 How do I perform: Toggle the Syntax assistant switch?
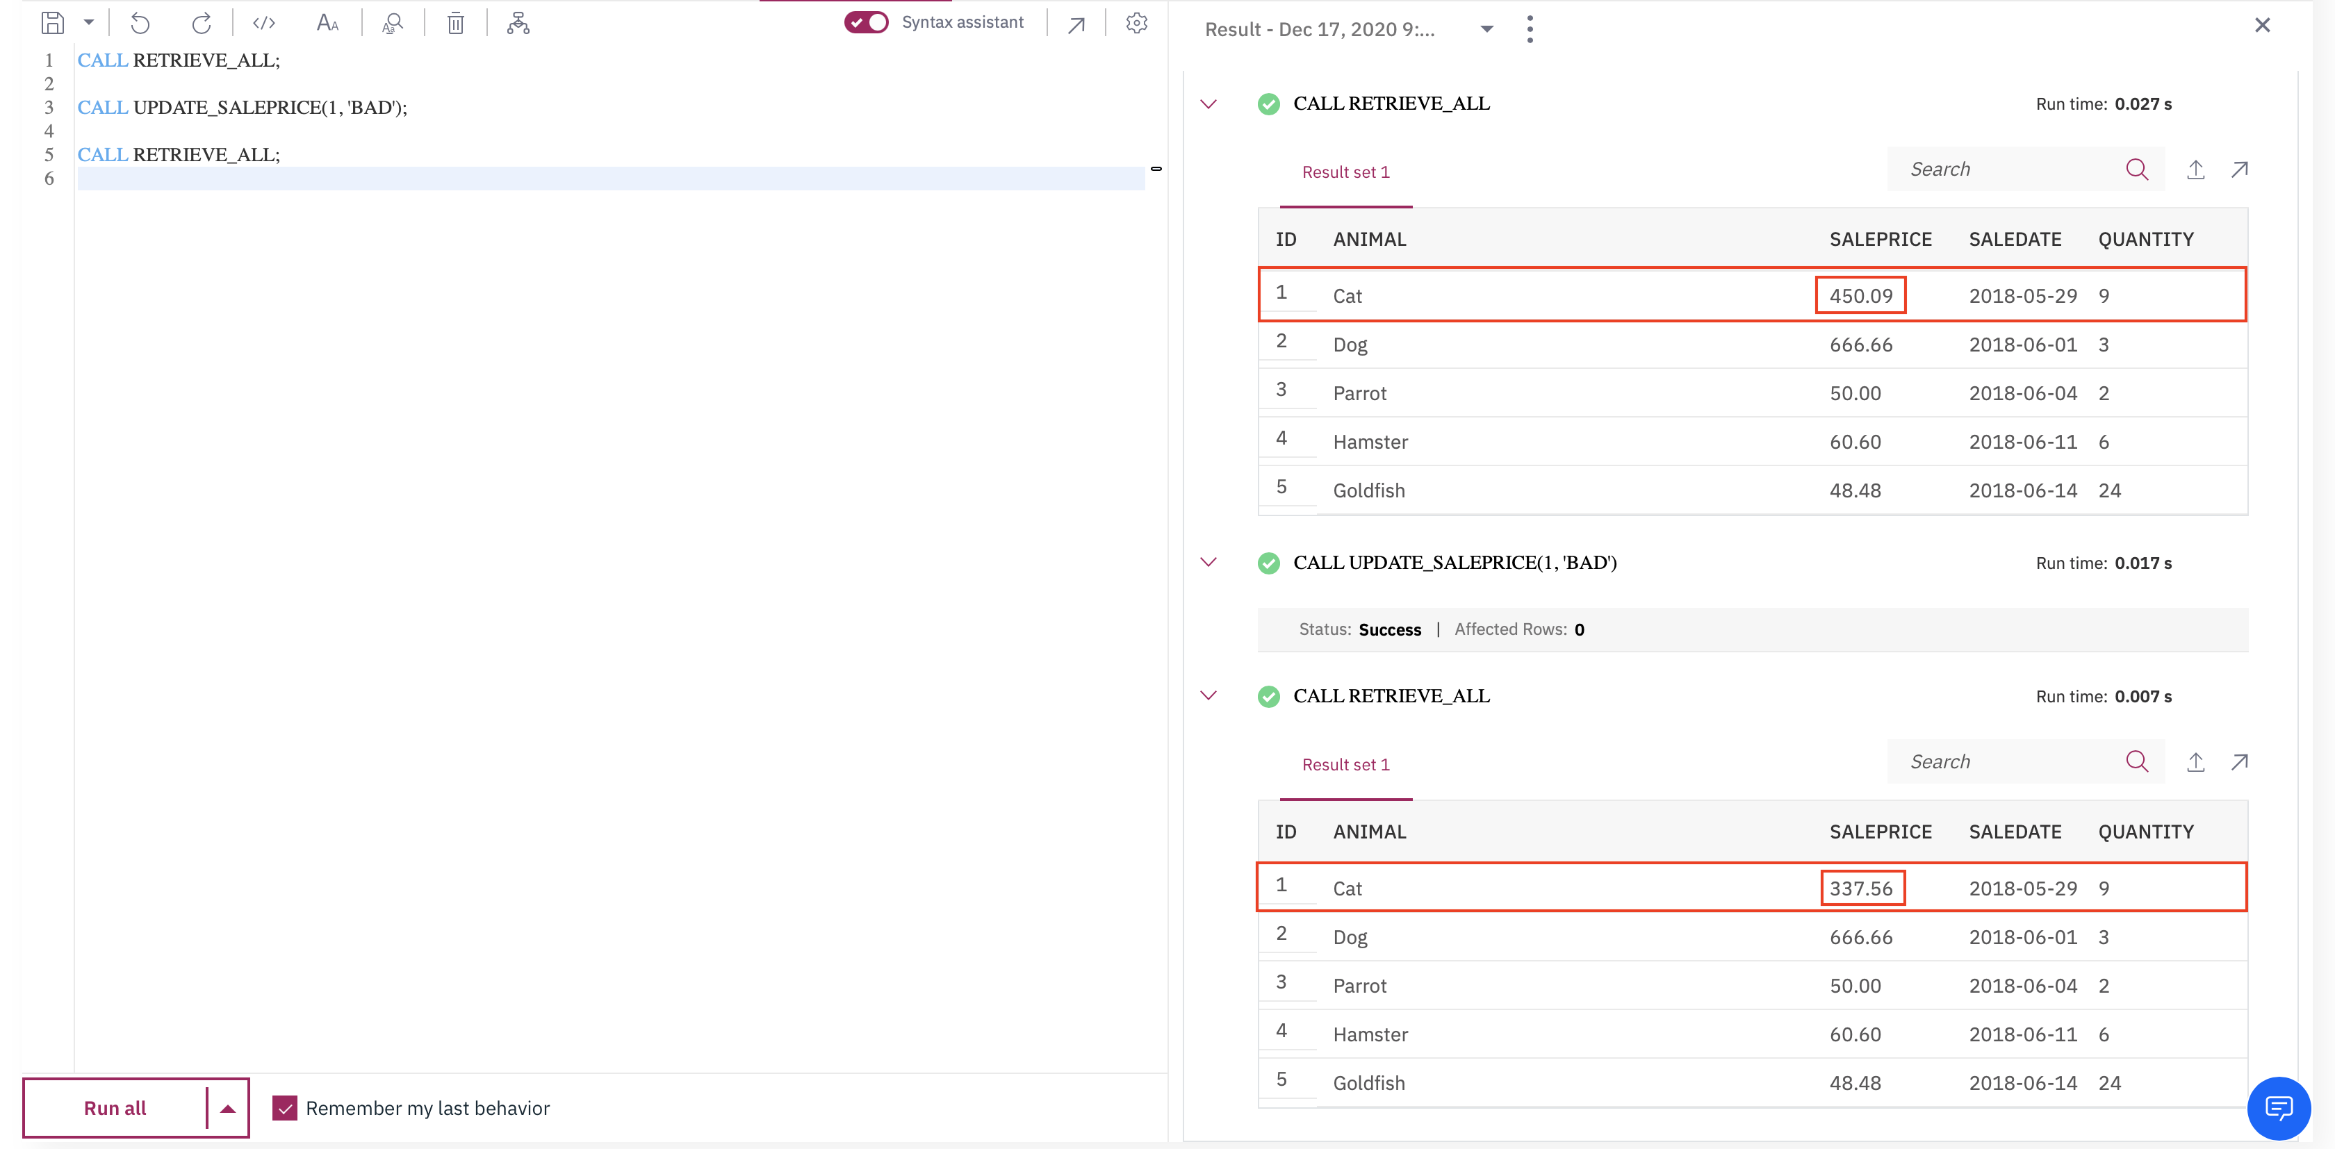tap(866, 23)
